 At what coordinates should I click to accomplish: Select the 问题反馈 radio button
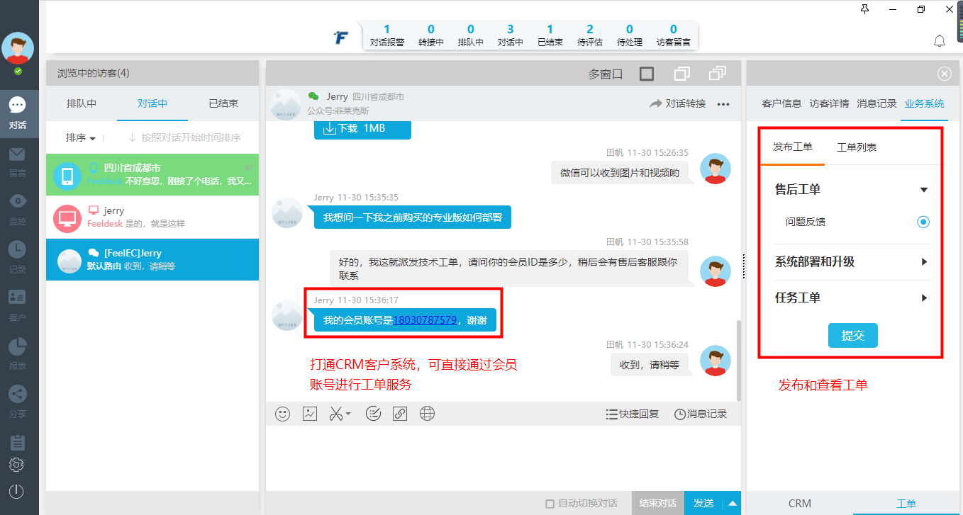click(923, 222)
